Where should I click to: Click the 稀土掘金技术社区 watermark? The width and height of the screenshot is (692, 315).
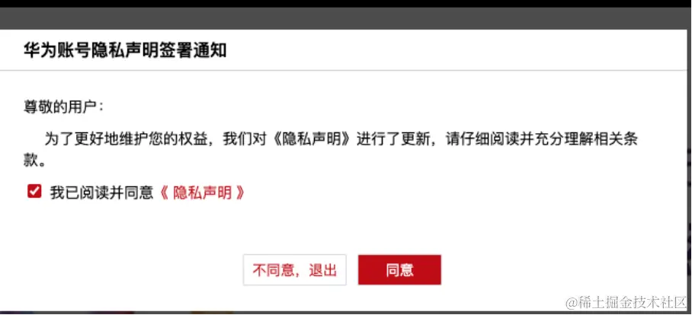tap(626, 303)
